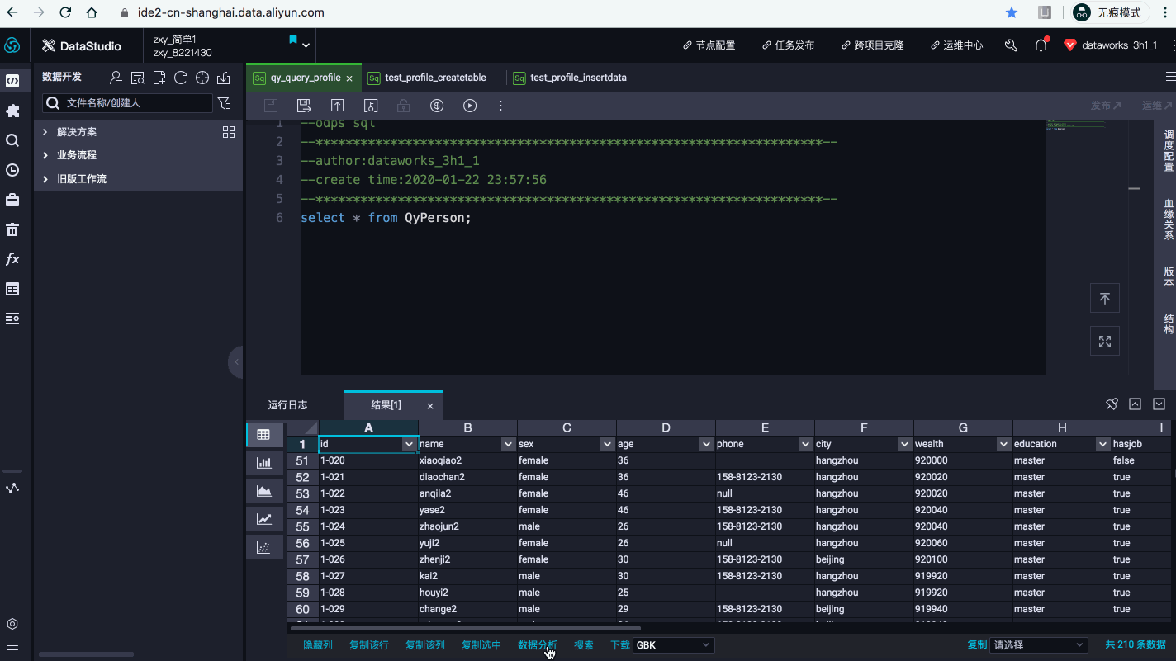
Task: Open notifications via the bell icon
Action: pyautogui.click(x=1041, y=45)
